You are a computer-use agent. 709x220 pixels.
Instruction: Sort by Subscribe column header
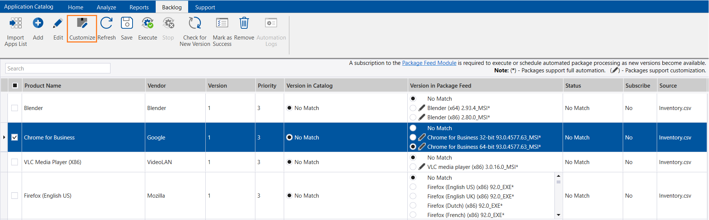[640, 85]
